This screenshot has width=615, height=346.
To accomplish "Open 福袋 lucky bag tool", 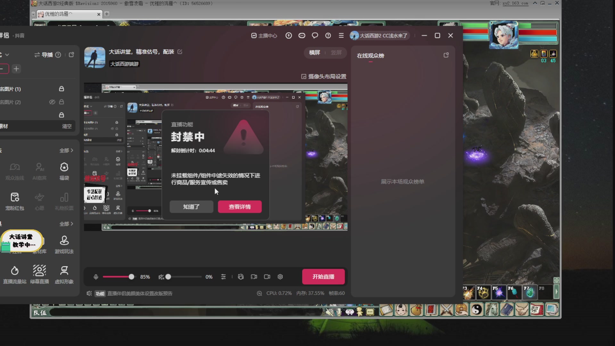I will (x=64, y=171).
